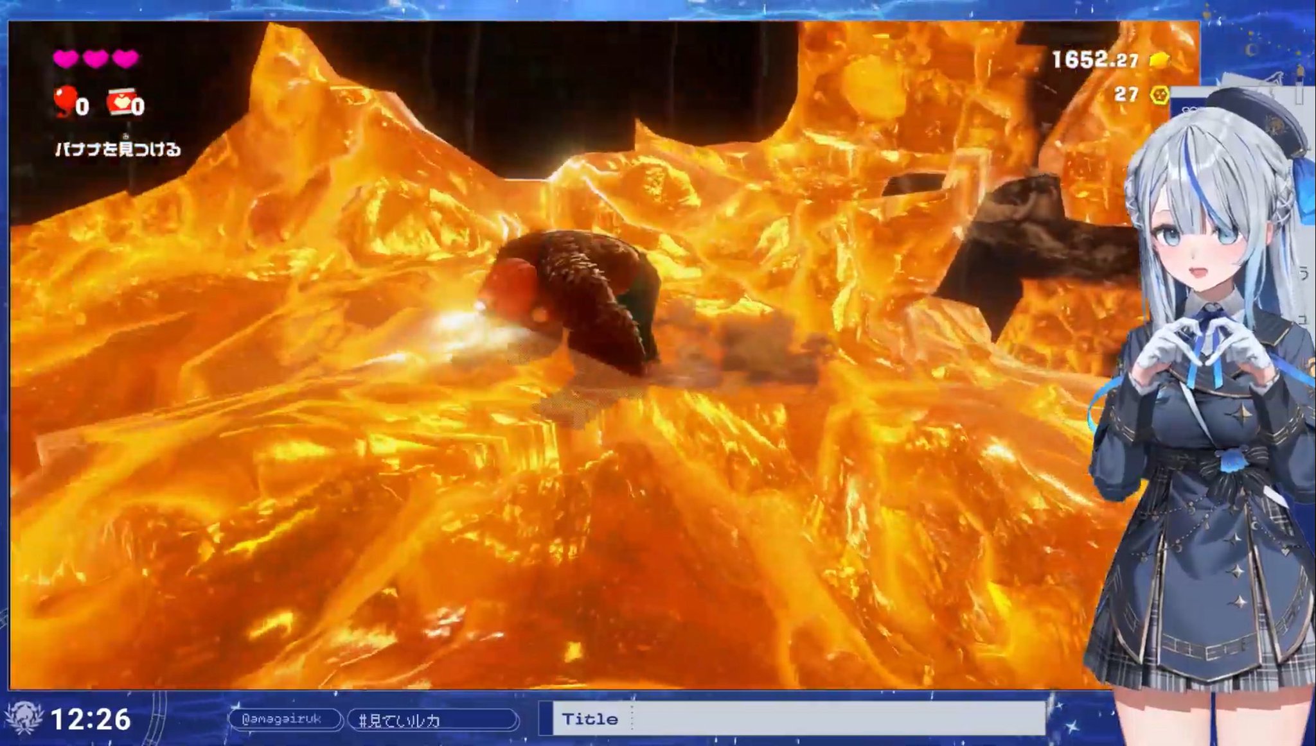
Task: Click the バナナを見つける objective text
Action: (x=118, y=149)
